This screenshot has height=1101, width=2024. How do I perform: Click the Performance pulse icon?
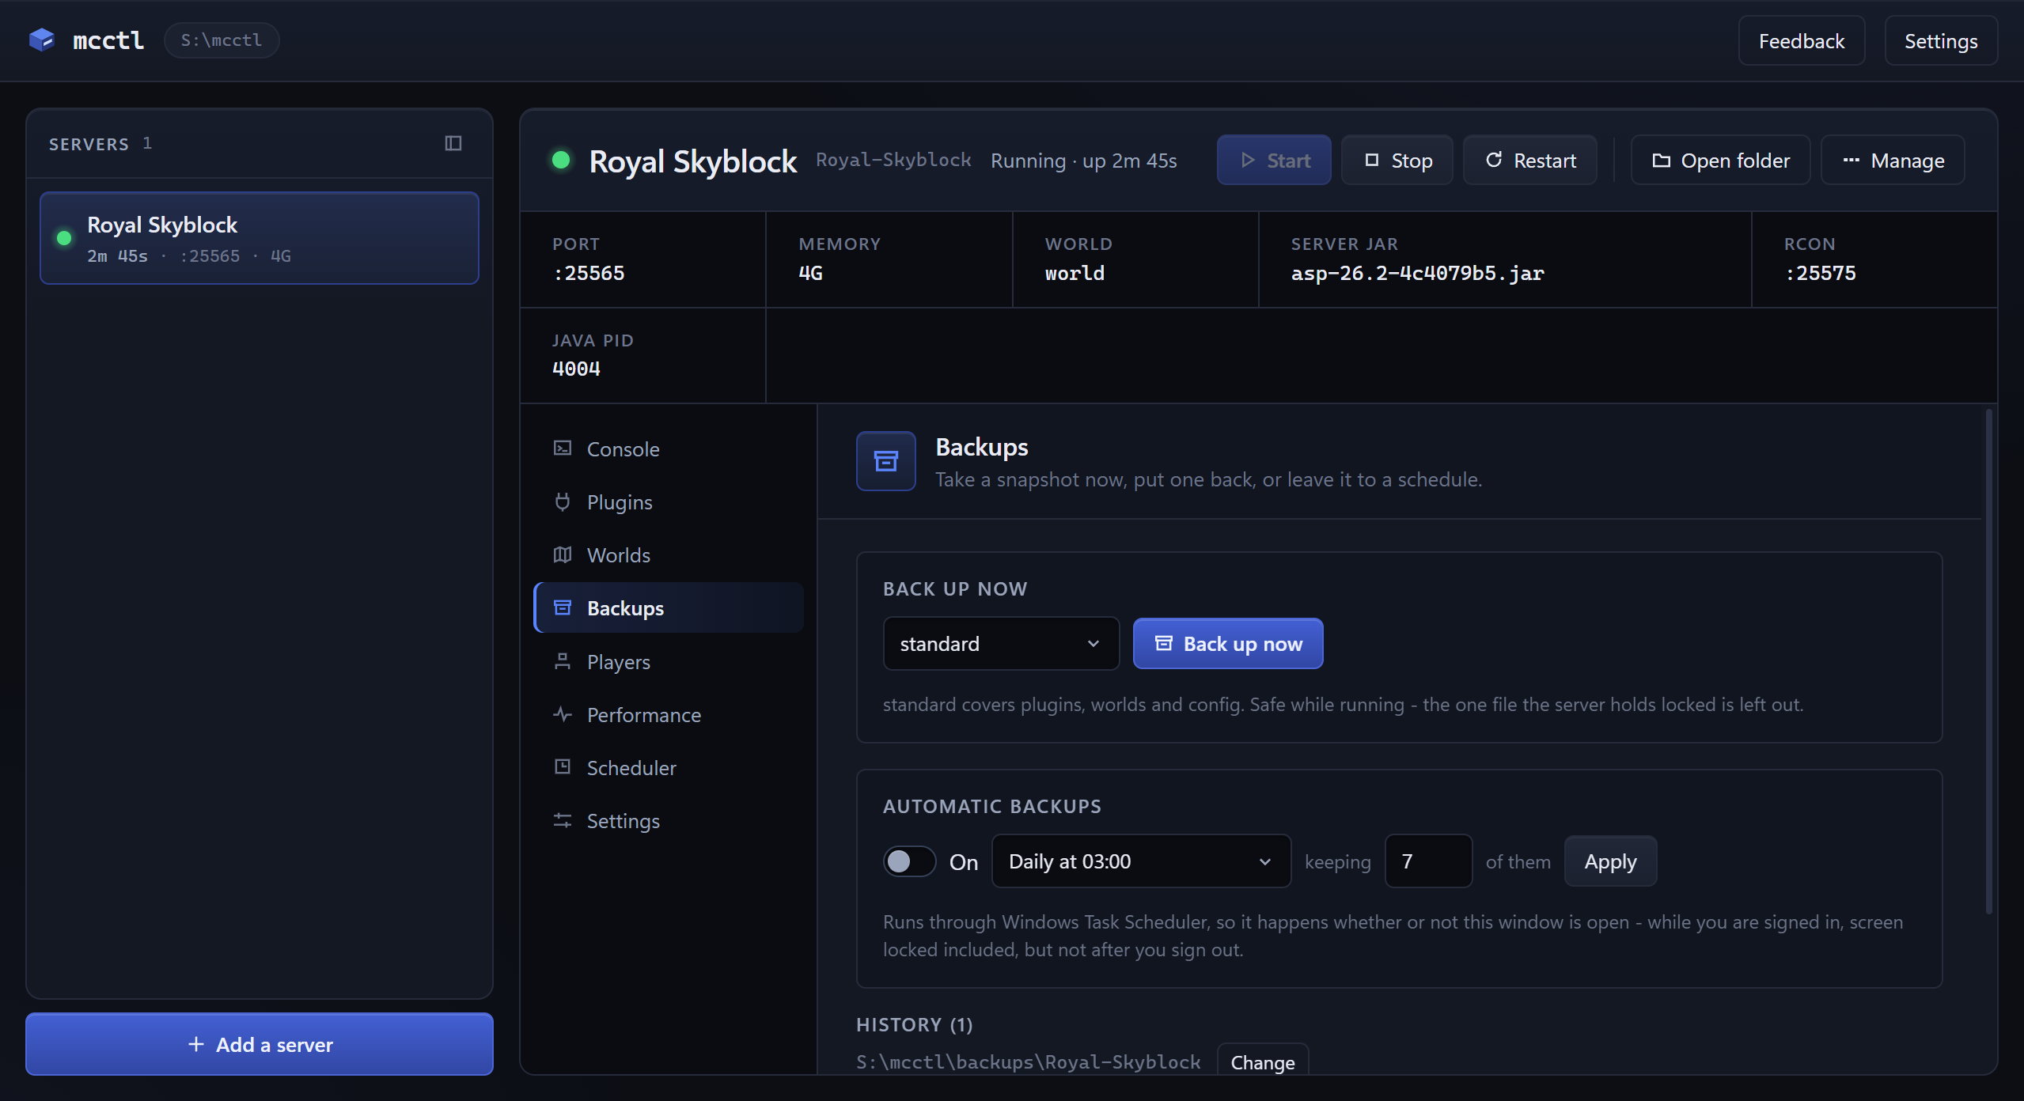(563, 714)
